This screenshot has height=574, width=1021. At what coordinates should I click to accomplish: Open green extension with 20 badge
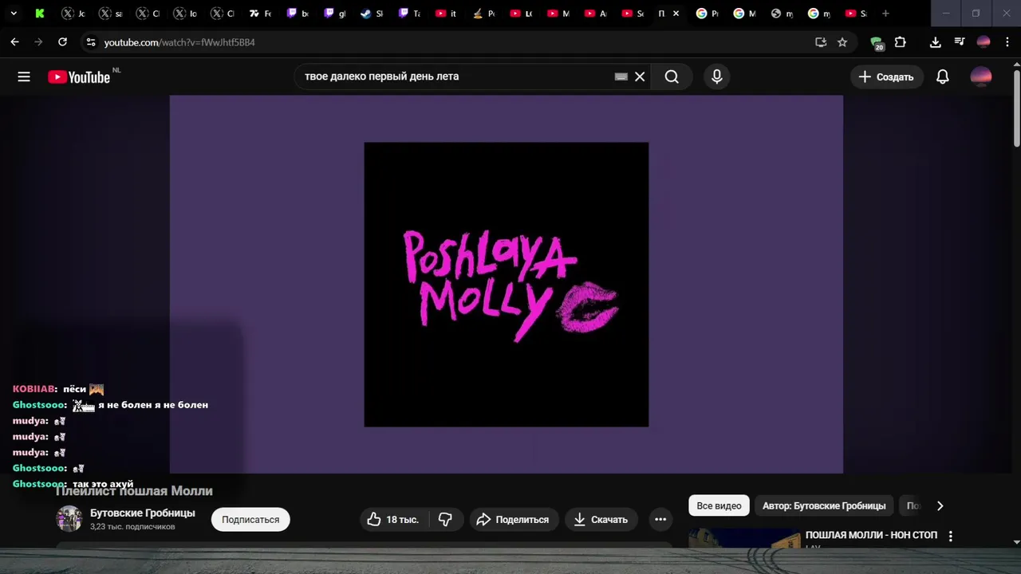877,43
